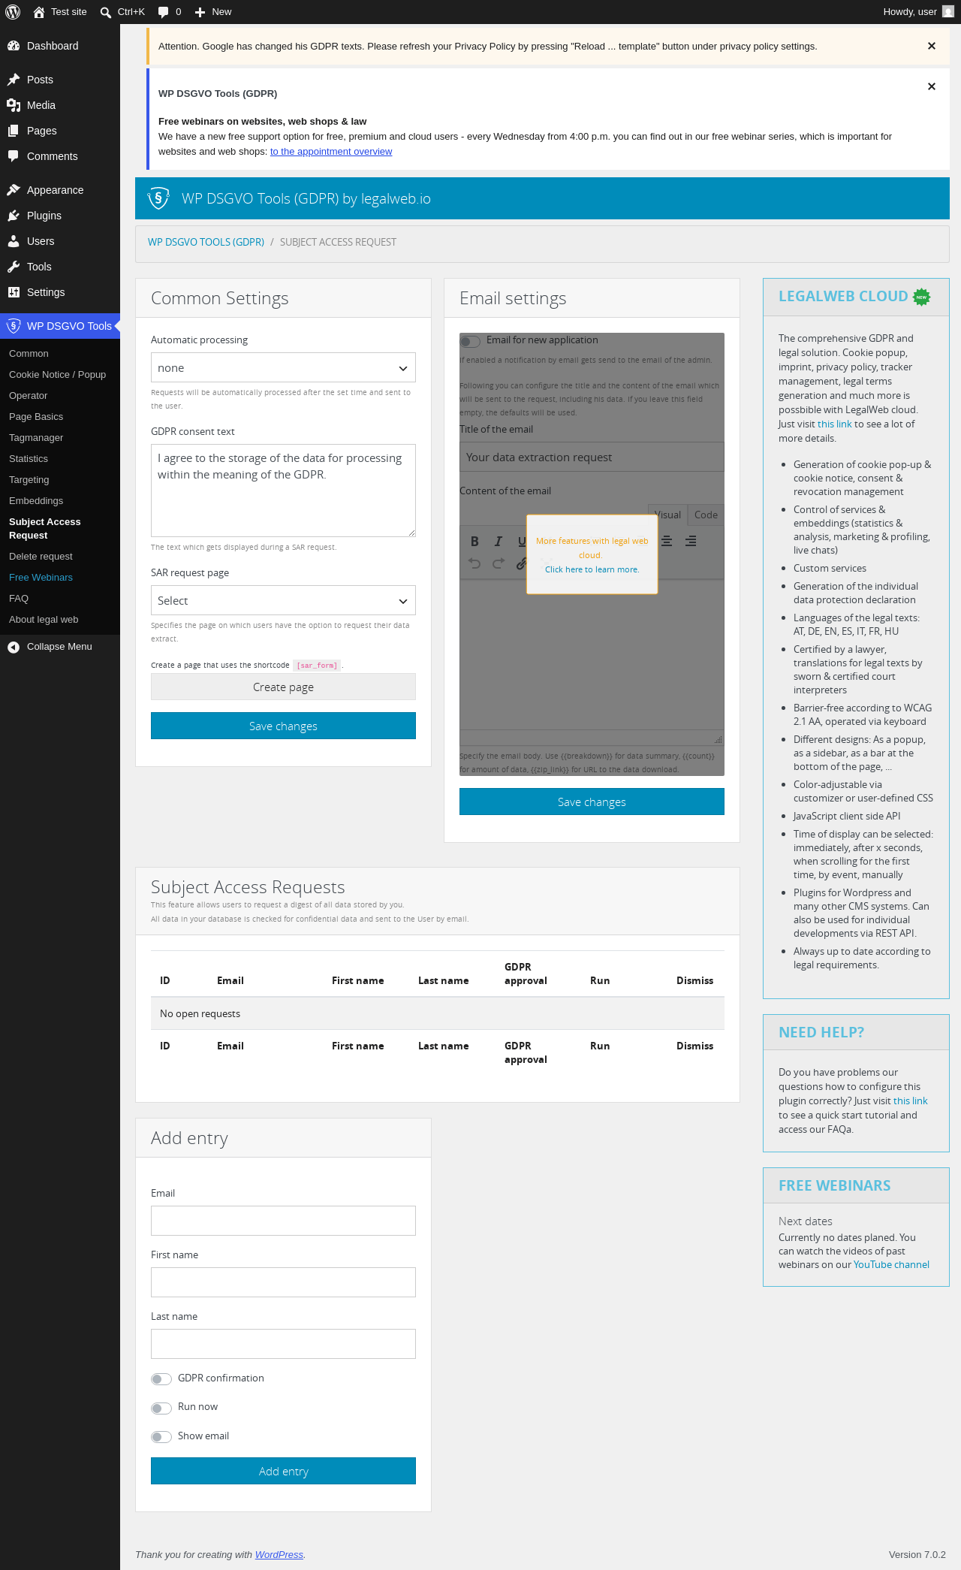Screen dimensions: 961x1570
Task: Click the WP DSGVO TOOLS (GDPR) breadcrumb
Action: (x=206, y=242)
